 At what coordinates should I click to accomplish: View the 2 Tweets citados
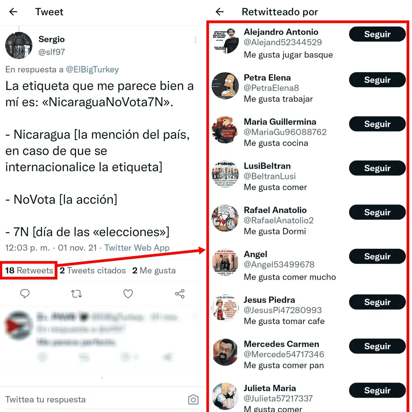point(93,270)
